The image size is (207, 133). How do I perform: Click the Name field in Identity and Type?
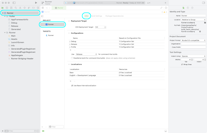193,16
